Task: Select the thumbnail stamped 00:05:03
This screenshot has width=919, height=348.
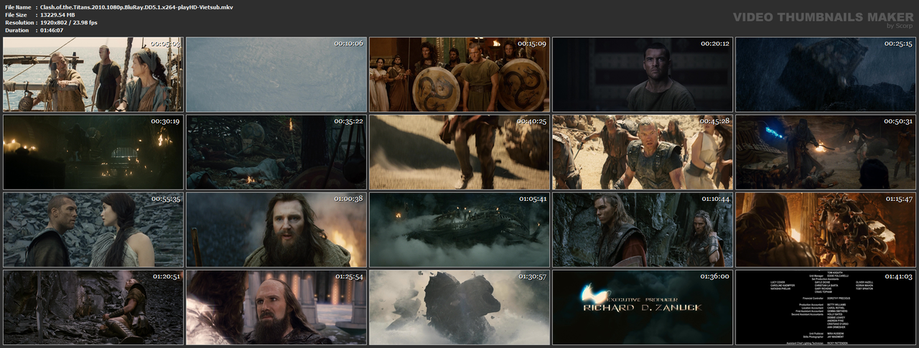Action: [x=93, y=75]
